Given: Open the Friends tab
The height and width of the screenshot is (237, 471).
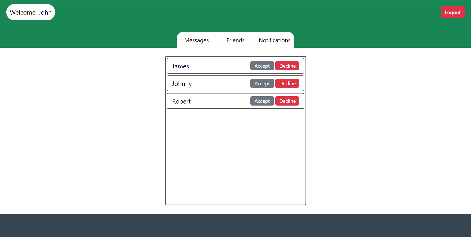Looking at the screenshot, I should point(235,40).
